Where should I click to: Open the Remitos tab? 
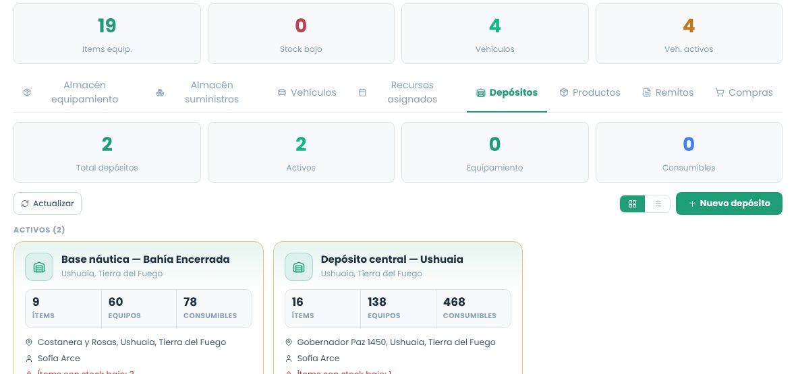click(x=668, y=92)
